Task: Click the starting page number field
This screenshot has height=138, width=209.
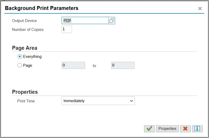Action: (73, 65)
